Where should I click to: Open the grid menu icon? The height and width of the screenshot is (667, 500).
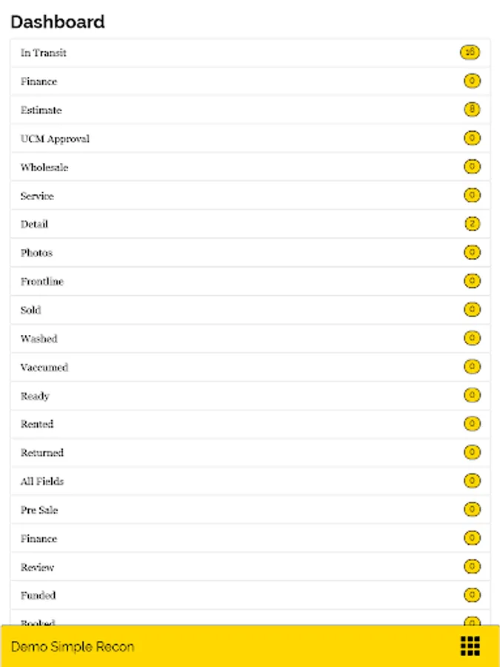pyautogui.click(x=470, y=646)
